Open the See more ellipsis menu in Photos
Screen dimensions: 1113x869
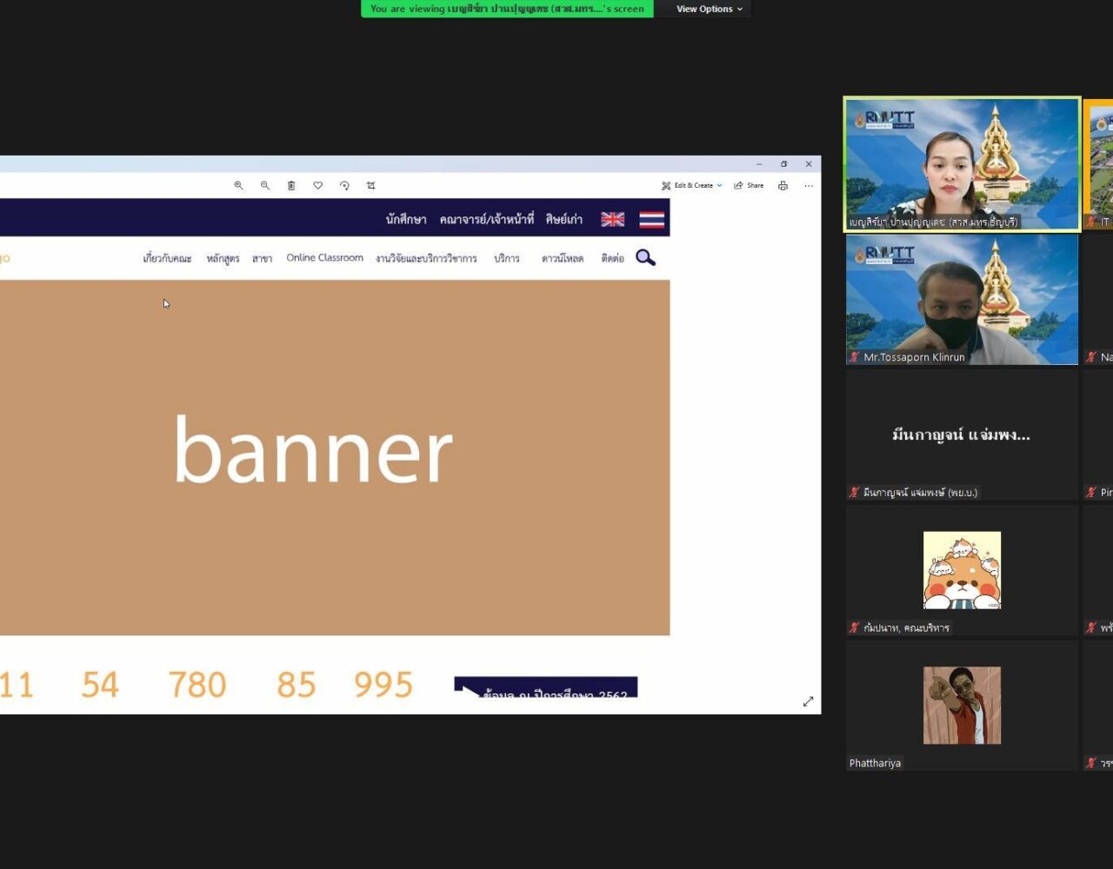[809, 185]
